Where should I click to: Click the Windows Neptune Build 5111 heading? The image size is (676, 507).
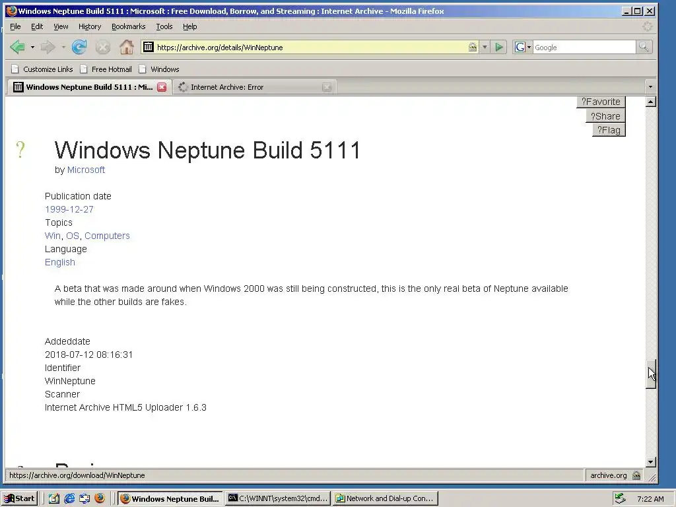click(x=207, y=150)
